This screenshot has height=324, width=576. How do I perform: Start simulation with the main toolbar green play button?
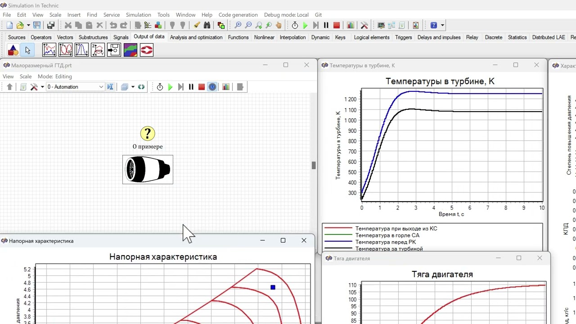tap(306, 25)
